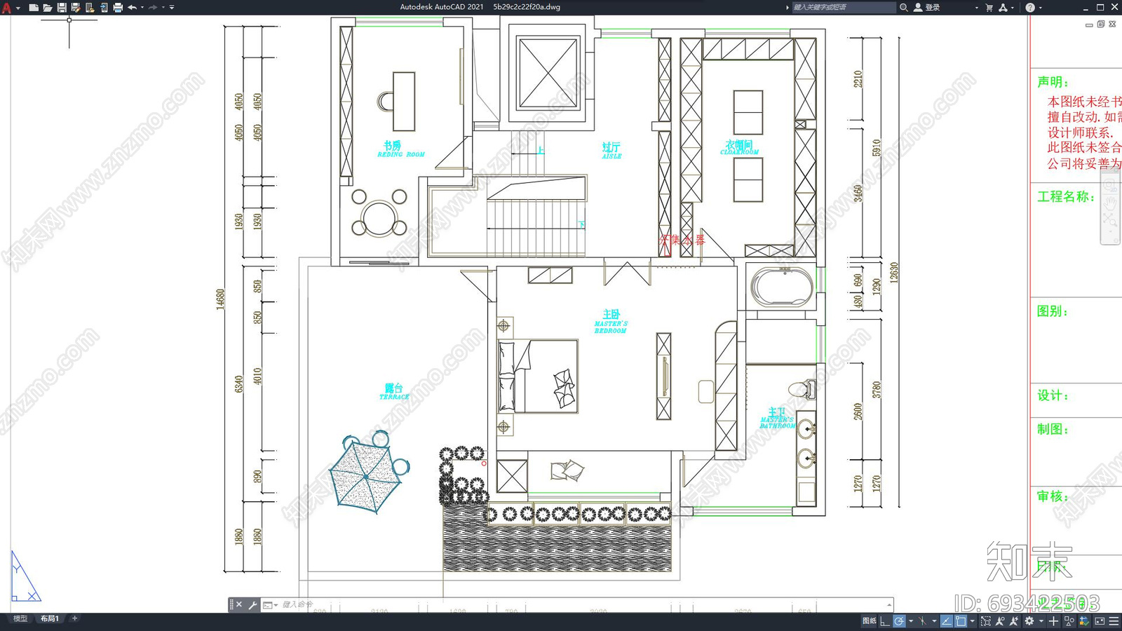The width and height of the screenshot is (1122, 631).
Task: Click the search magnifier icon
Action: 903,7
